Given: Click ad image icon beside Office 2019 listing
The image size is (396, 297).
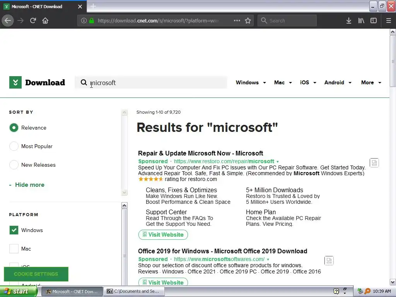Looking at the screenshot, I should [329, 260].
